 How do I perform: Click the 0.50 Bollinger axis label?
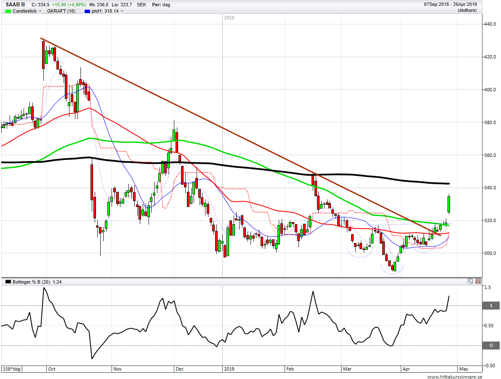(489, 326)
